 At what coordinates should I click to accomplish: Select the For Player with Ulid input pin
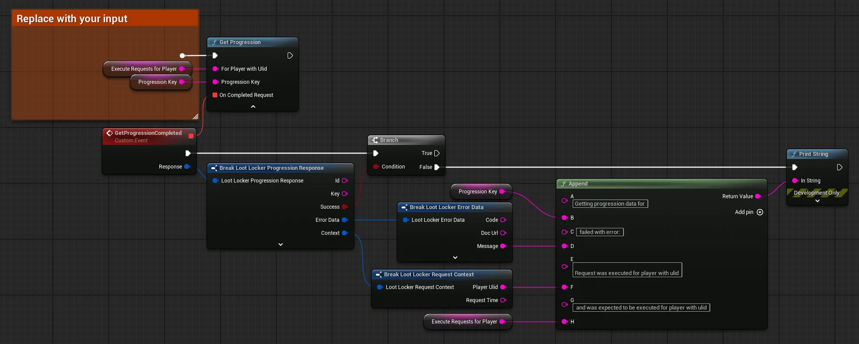tap(215, 69)
